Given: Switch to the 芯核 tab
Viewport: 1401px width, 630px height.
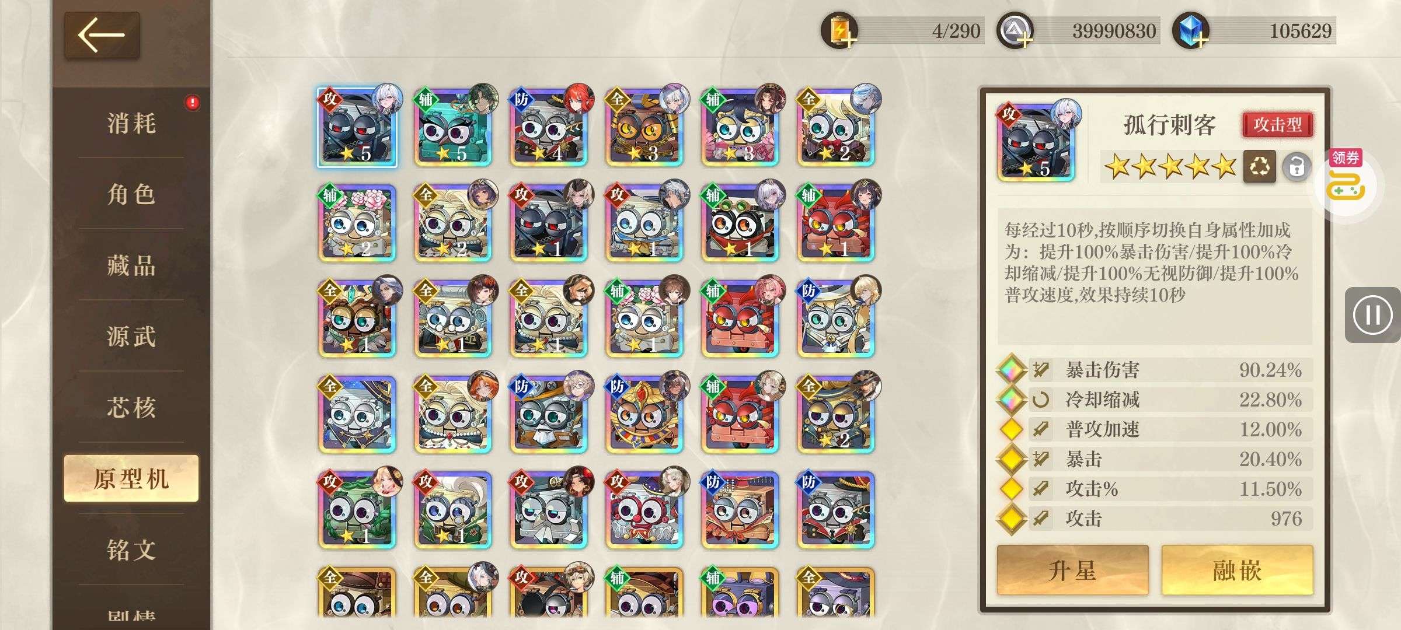Looking at the screenshot, I should (131, 407).
